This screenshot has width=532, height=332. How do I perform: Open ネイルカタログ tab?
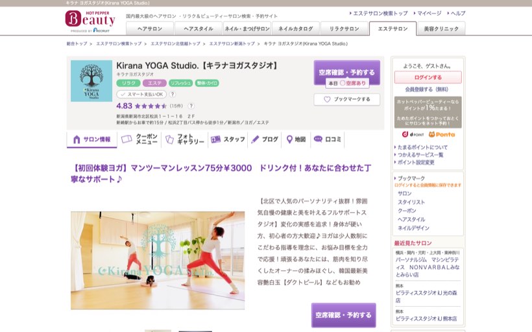(295, 29)
